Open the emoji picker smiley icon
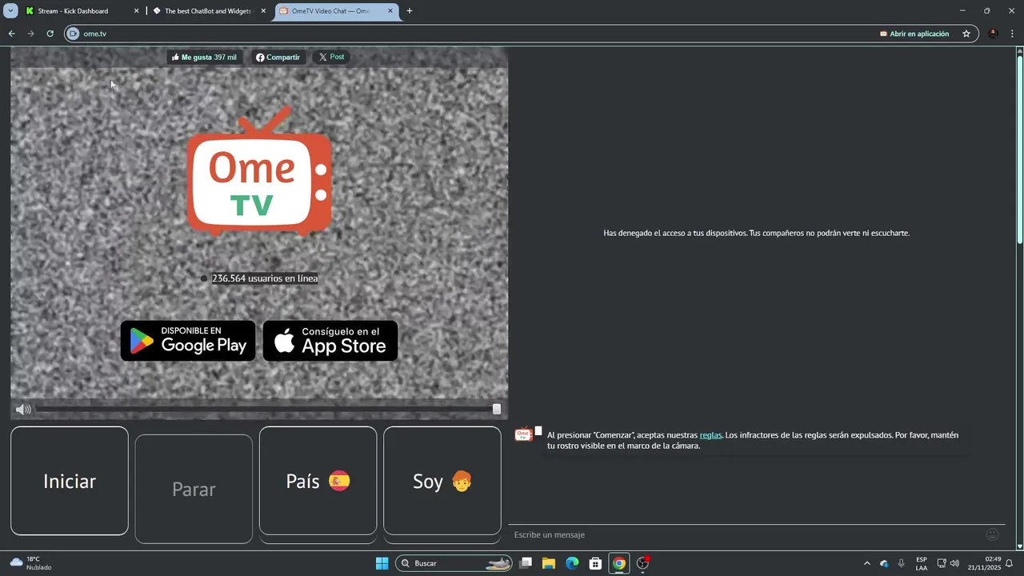 [x=993, y=534]
